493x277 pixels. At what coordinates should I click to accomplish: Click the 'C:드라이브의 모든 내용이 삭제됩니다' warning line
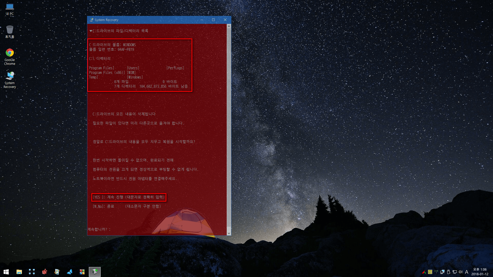[x=124, y=114]
